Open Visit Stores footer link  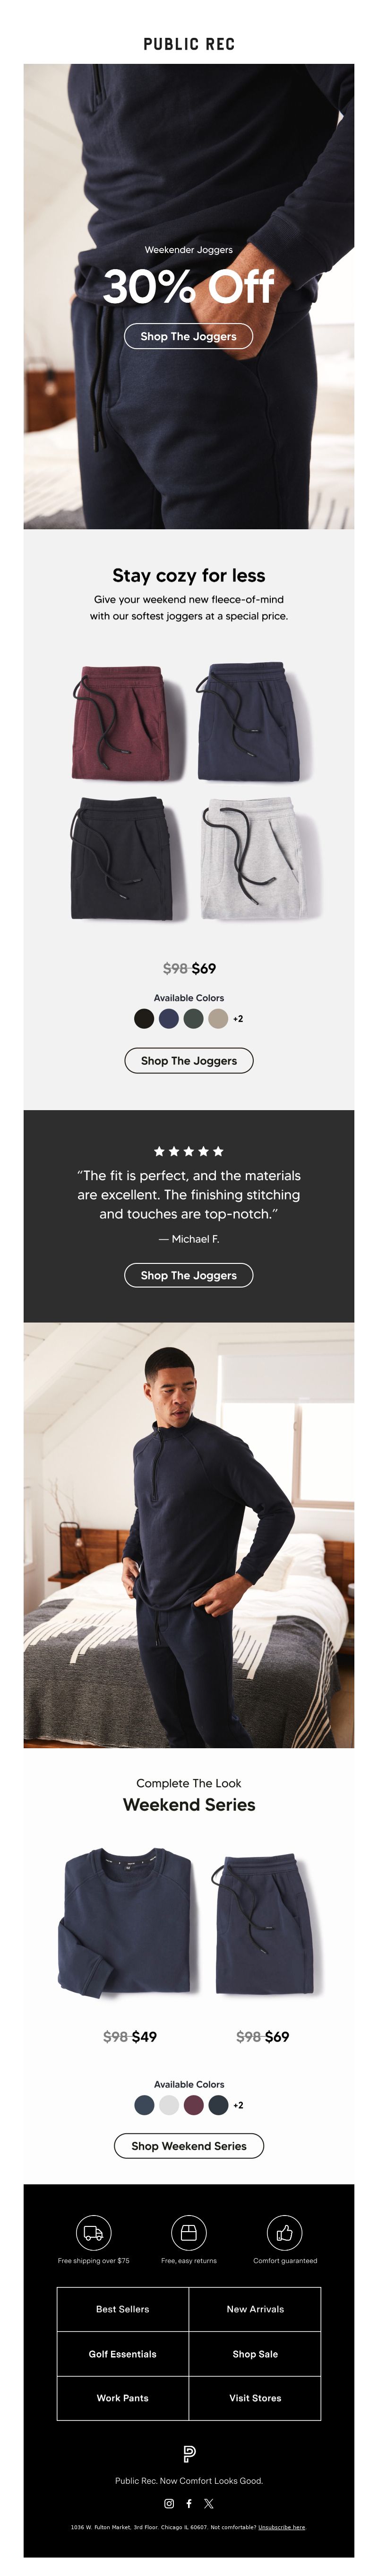255,2398
